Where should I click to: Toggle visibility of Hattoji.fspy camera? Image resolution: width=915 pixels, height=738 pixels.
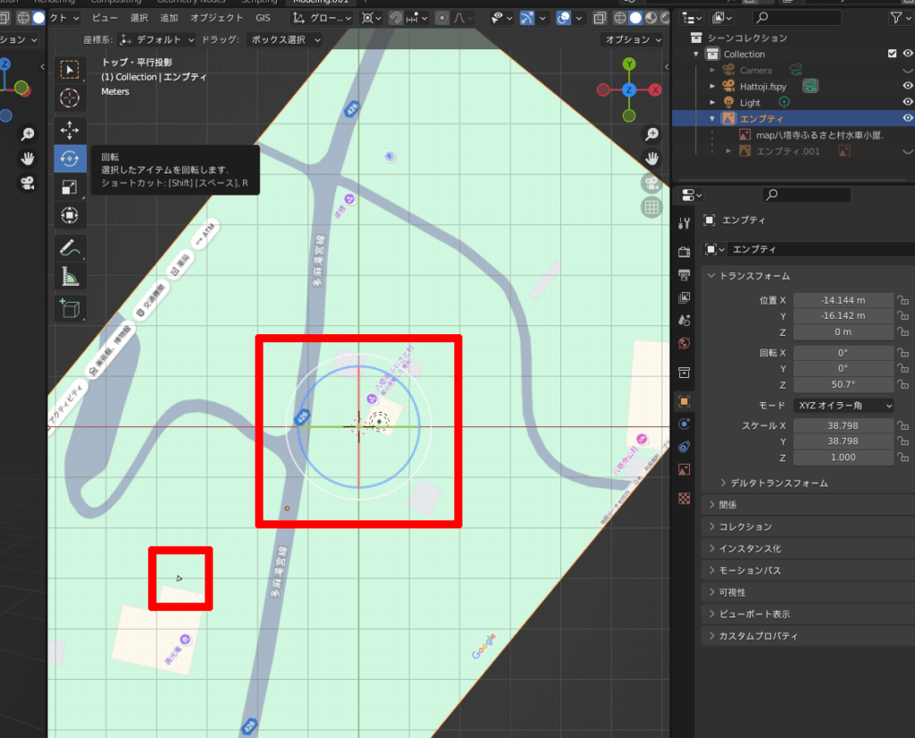907,86
